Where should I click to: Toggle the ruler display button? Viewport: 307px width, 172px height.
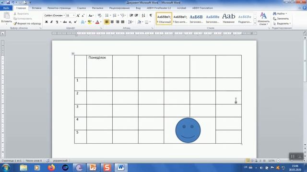[305, 33]
